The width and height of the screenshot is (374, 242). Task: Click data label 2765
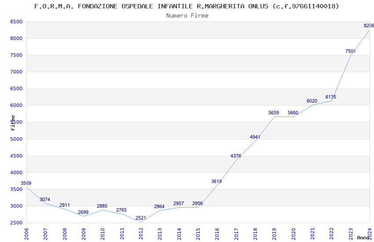(121, 210)
